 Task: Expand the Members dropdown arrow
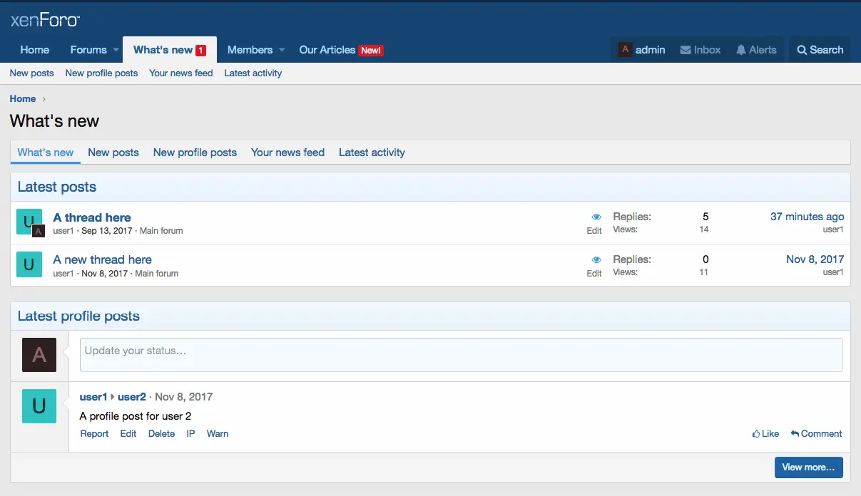coord(282,50)
